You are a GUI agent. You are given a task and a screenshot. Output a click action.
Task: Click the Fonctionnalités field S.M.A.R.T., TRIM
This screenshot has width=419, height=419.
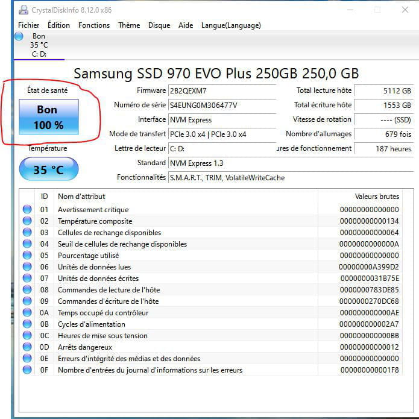pyautogui.click(x=291, y=177)
